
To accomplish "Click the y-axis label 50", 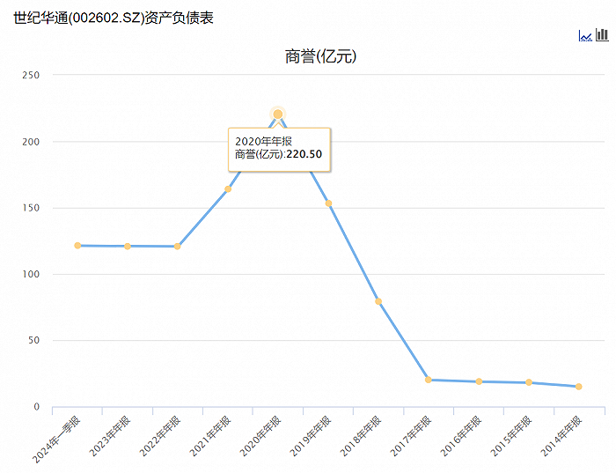I will point(33,340).
